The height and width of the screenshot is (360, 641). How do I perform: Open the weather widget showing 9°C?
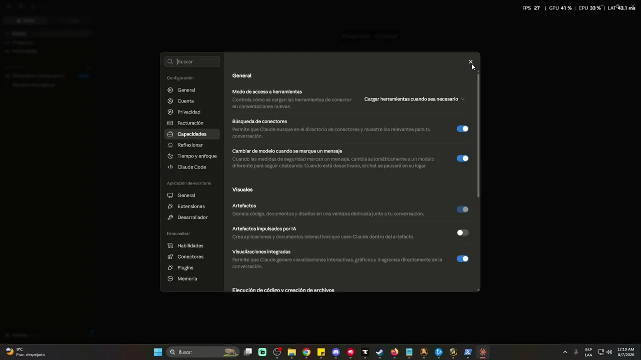(x=25, y=352)
